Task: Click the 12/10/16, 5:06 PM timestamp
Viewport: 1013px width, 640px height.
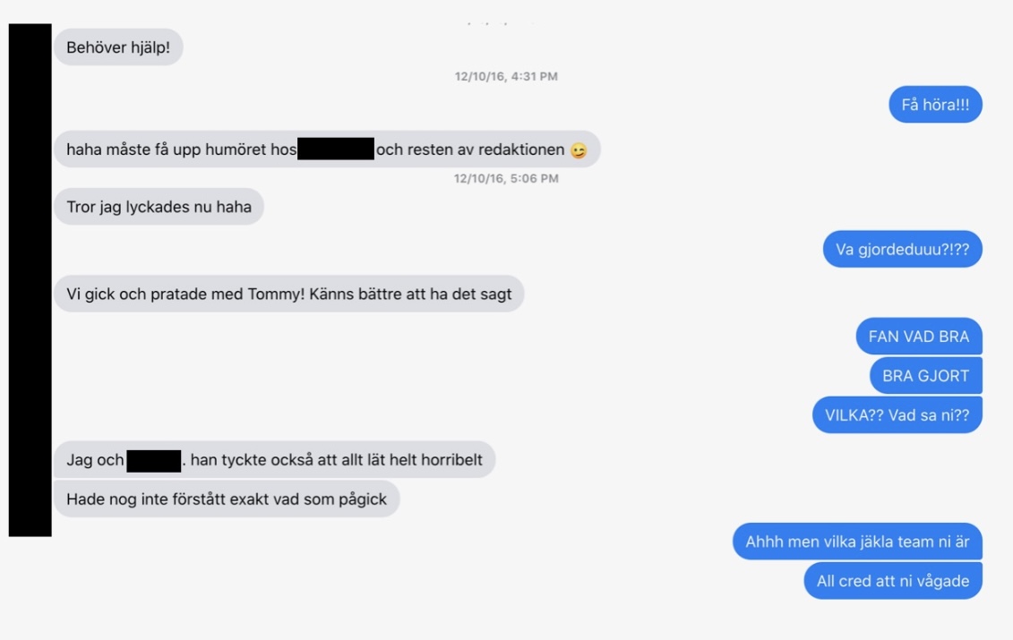Action: point(506,178)
